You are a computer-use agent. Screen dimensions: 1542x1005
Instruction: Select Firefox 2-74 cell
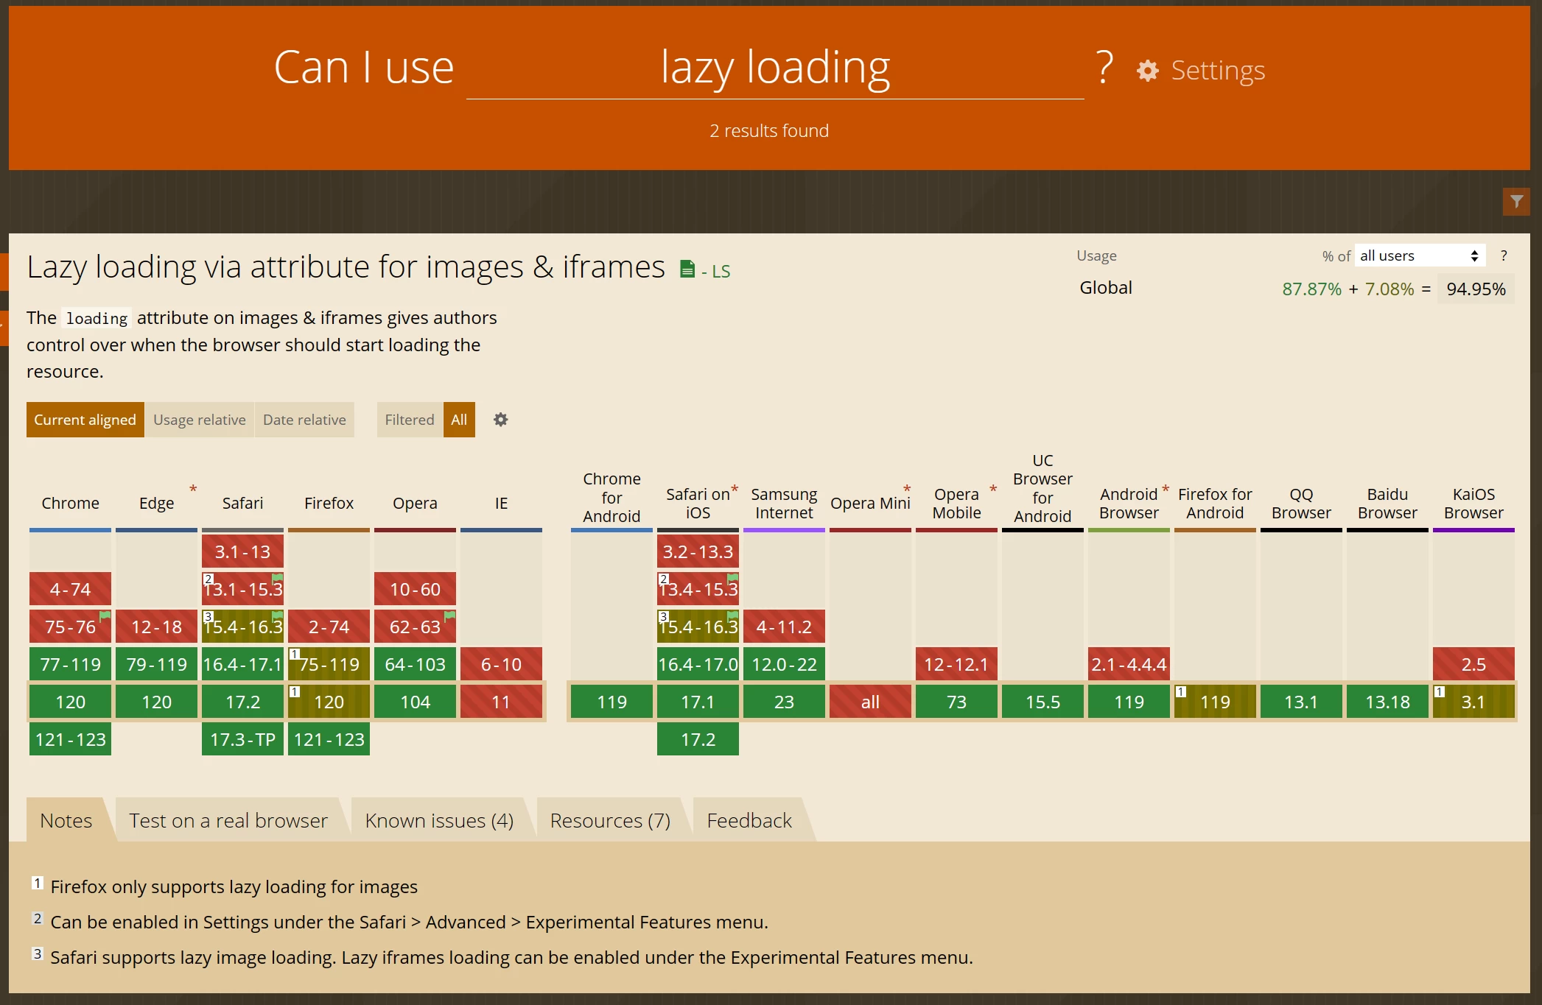[329, 627]
